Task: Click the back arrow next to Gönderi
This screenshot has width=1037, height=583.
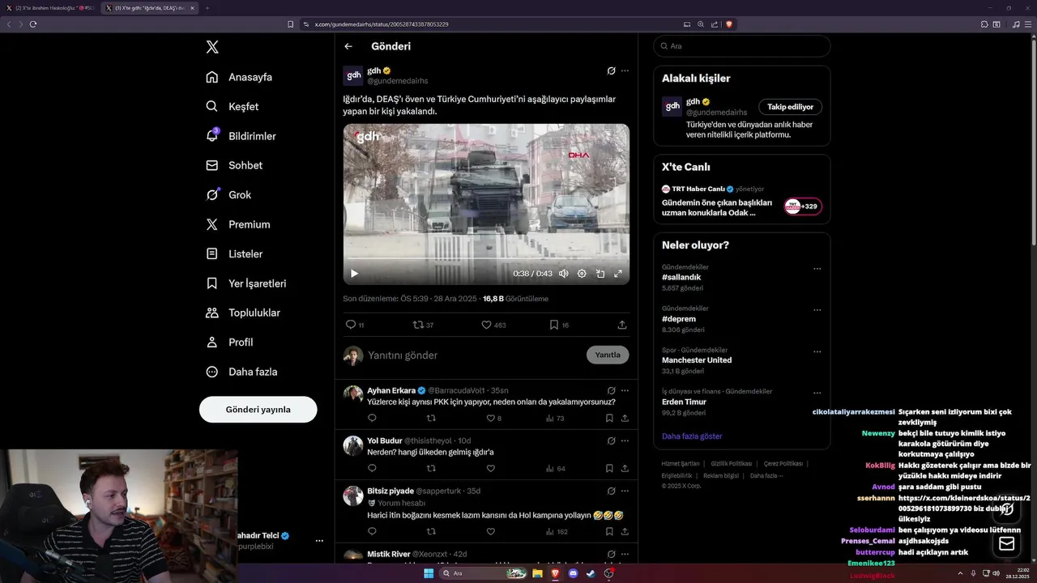Action: click(x=348, y=46)
